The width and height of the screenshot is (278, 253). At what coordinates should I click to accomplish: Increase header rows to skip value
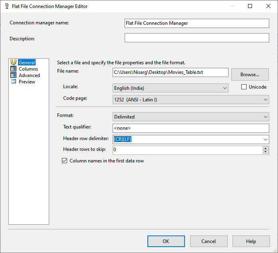click(x=265, y=148)
